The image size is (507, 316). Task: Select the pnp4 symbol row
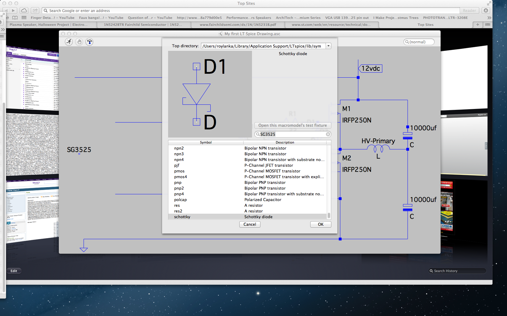tap(247, 194)
